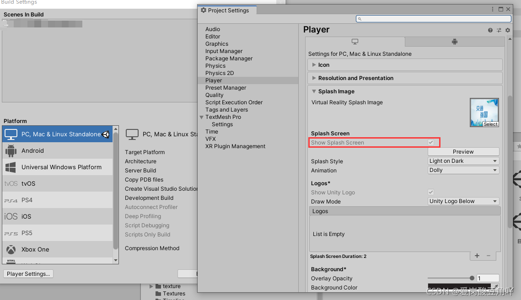Click the iOS logo icon in platform list

11,217
